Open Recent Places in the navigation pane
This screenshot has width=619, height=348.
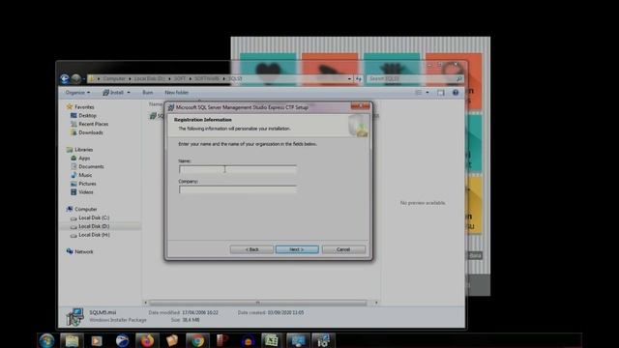[x=93, y=124]
